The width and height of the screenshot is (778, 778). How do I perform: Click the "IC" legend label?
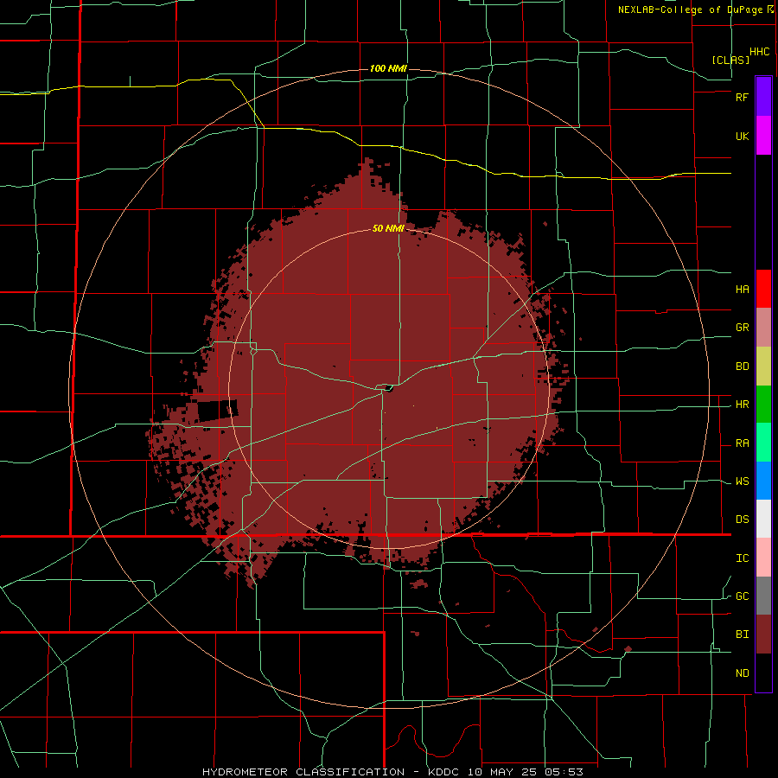(x=742, y=558)
